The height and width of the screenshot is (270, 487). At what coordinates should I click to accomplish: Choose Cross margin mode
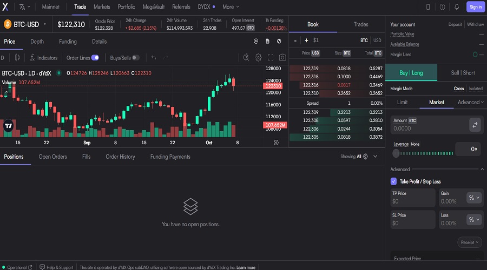point(458,89)
